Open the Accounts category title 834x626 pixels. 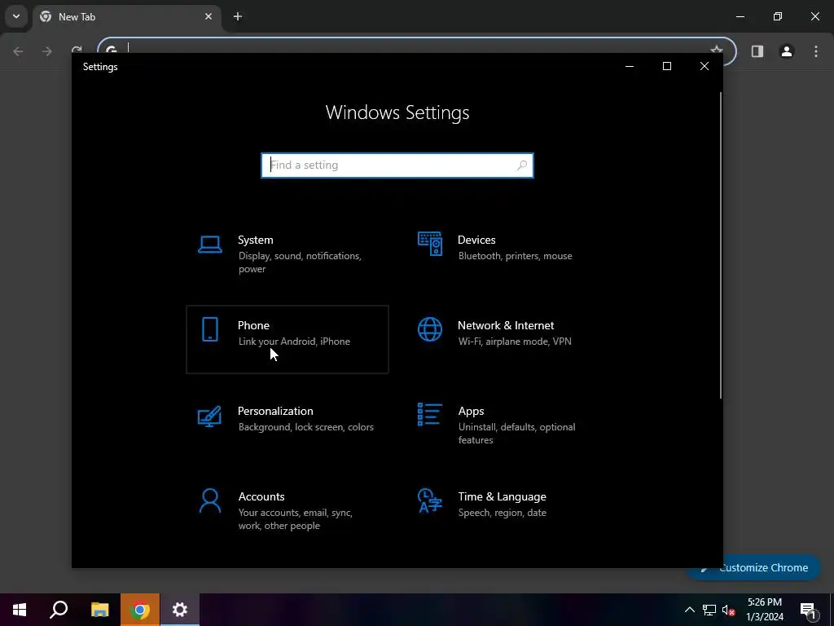(x=261, y=496)
